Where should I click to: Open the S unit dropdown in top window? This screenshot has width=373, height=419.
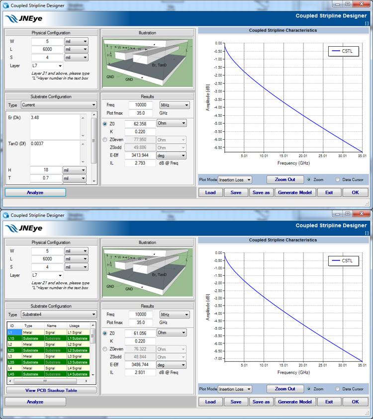pyautogui.click(x=77, y=57)
